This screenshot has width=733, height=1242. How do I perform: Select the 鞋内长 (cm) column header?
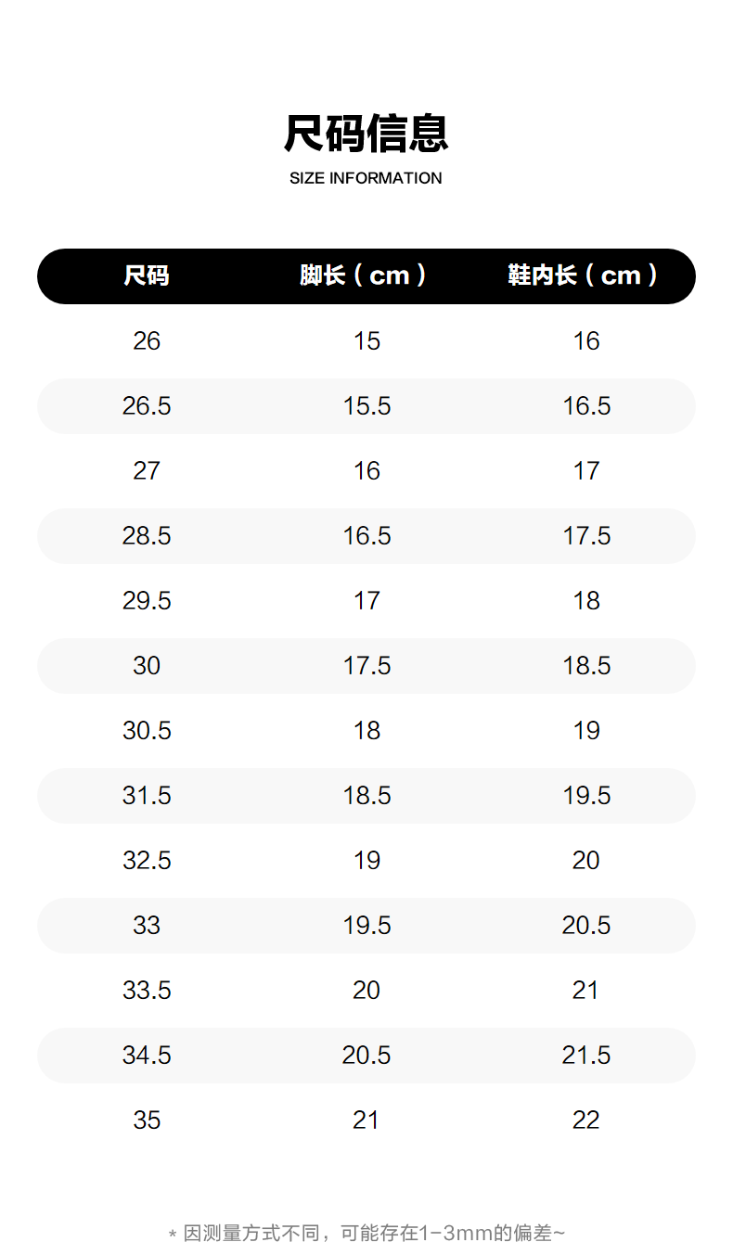[x=585, y=275]
